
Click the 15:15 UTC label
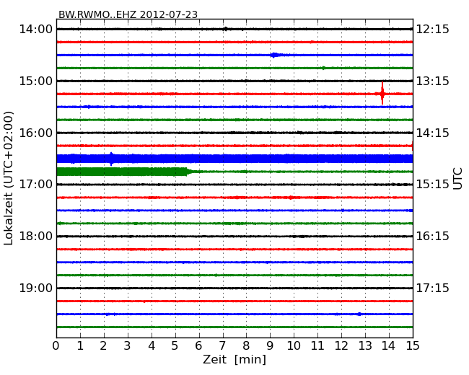point(433,185)
